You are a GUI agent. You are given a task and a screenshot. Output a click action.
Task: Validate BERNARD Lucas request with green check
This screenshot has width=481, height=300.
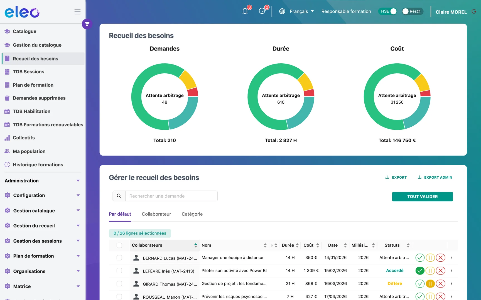420,258
